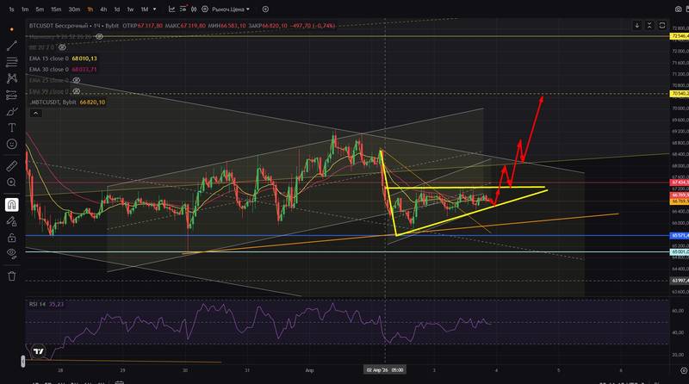
Task: Enable the magnet snap mode
Action: point(12,205)
